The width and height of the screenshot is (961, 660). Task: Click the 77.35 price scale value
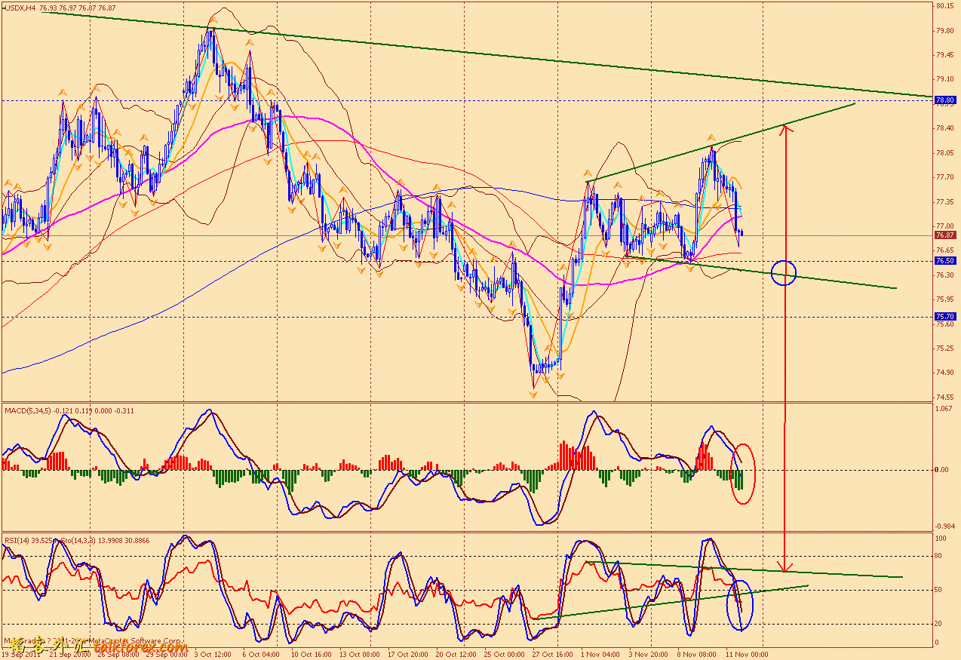945,202
